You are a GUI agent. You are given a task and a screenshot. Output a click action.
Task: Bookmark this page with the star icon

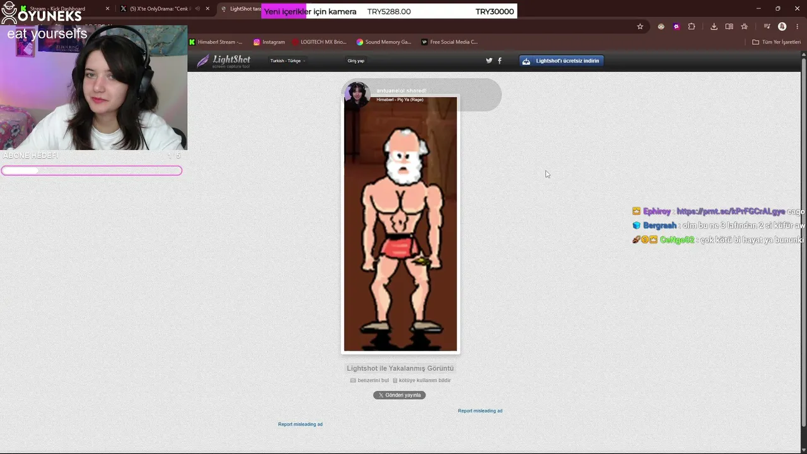pos(640,26)
